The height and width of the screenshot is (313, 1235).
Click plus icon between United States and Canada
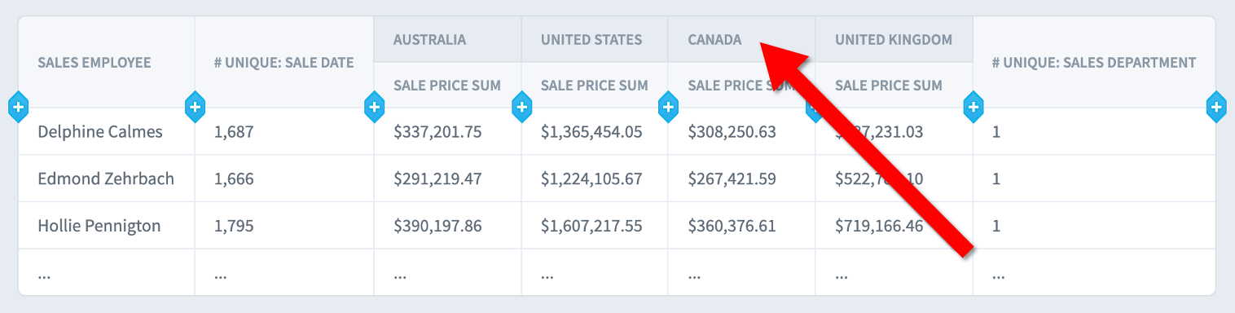[x=668, y=107]
